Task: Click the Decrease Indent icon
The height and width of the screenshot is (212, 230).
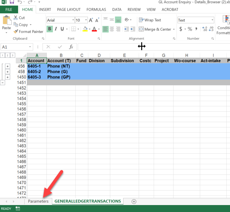Action: tap(127, 29)
